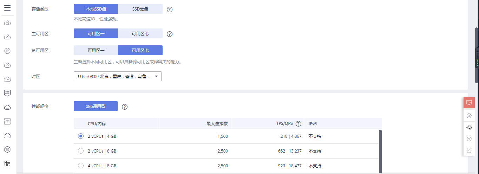This screenshot has width=479, height=174.
Task: Click the spec table's vertical scrollbar
Action: pyautogui.click(x=380, y=151)
